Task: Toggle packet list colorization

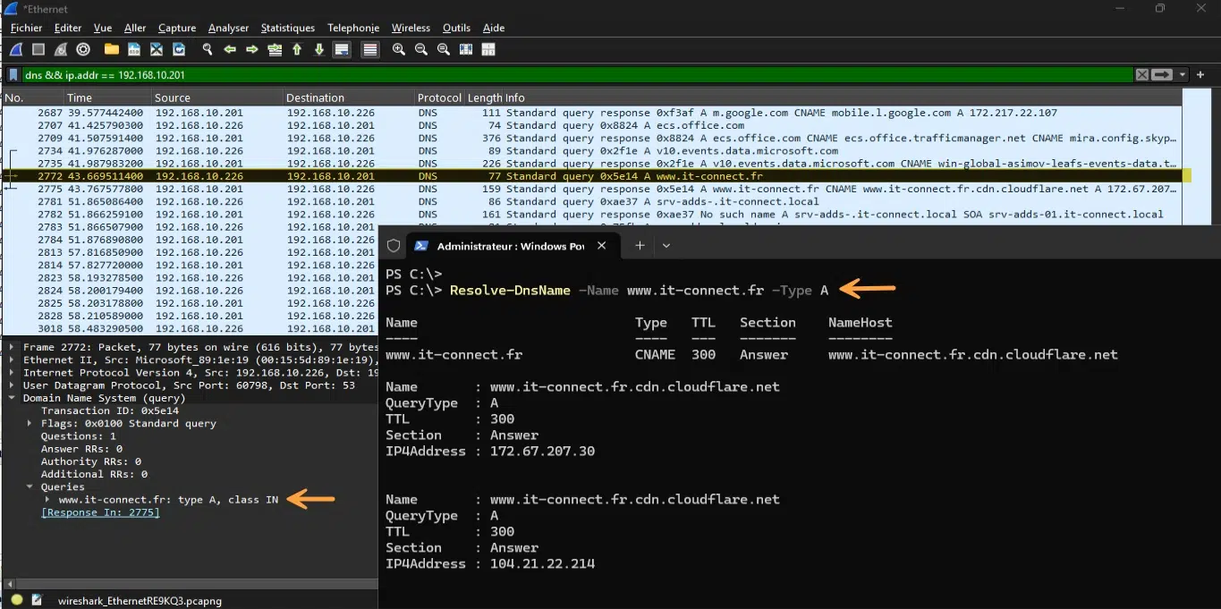Action: pos(369,49)
